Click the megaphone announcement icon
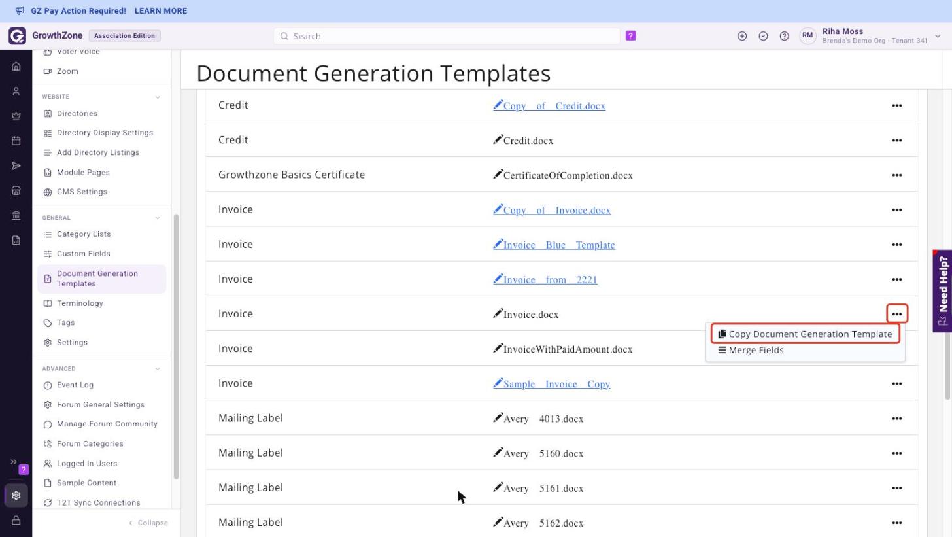Viewport: 952px width, 537px height. click(x=20, y=10)
